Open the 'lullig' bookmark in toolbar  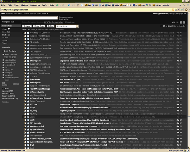115,5
